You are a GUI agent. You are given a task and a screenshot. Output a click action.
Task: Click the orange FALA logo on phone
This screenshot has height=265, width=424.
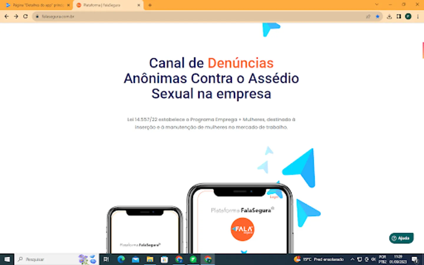[242, 229]
